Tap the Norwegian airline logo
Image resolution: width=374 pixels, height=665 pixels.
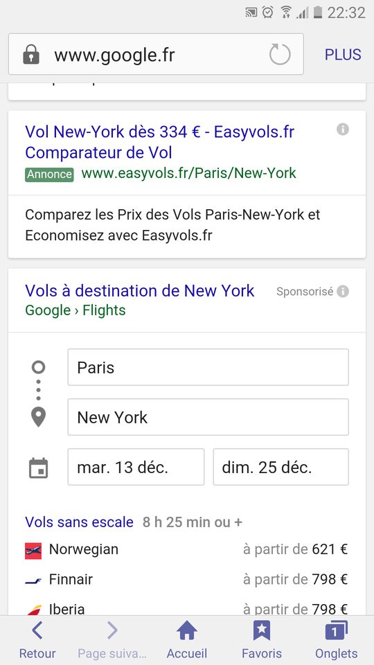point(33,551)
